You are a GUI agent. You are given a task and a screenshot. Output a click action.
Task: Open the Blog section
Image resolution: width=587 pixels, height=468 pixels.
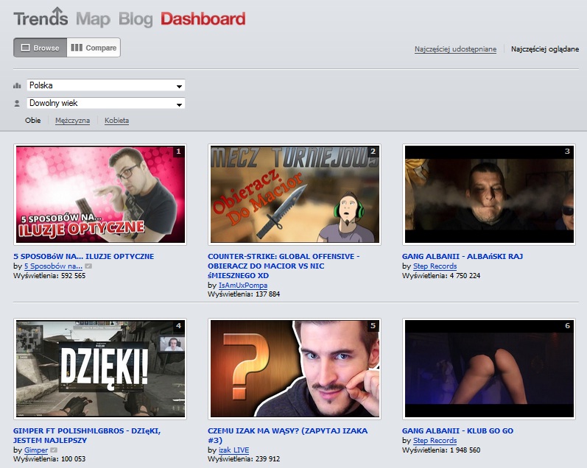[x=136, y=19]
